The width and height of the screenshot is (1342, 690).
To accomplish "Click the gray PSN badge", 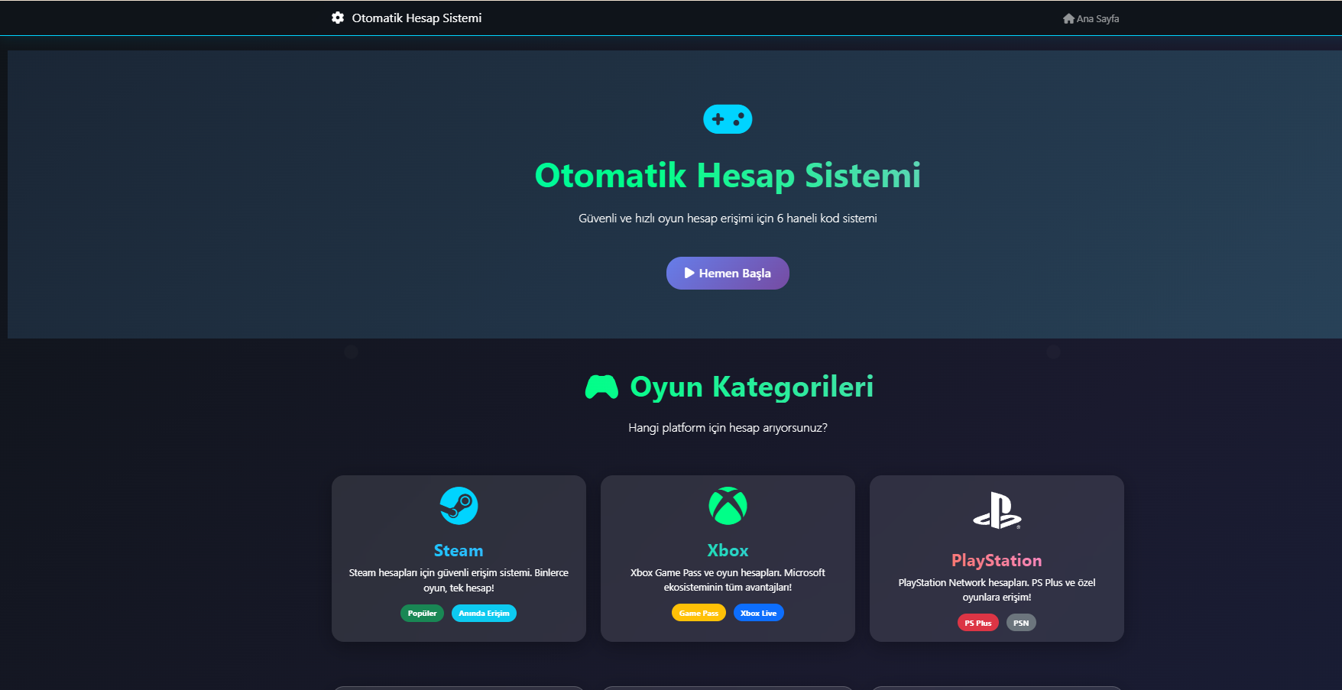I will (1021, 623).
